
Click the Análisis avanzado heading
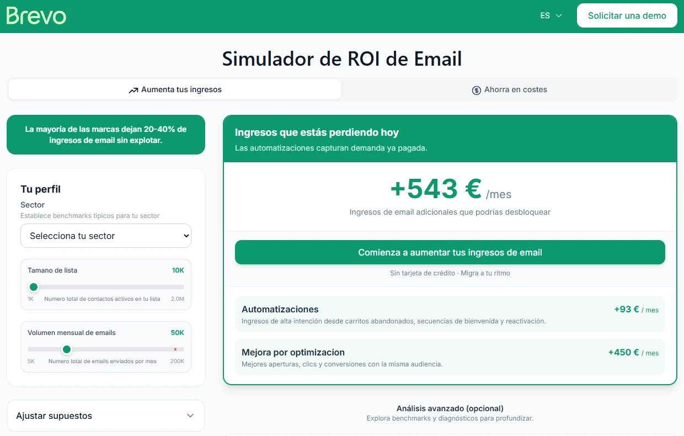click(450, 408)
